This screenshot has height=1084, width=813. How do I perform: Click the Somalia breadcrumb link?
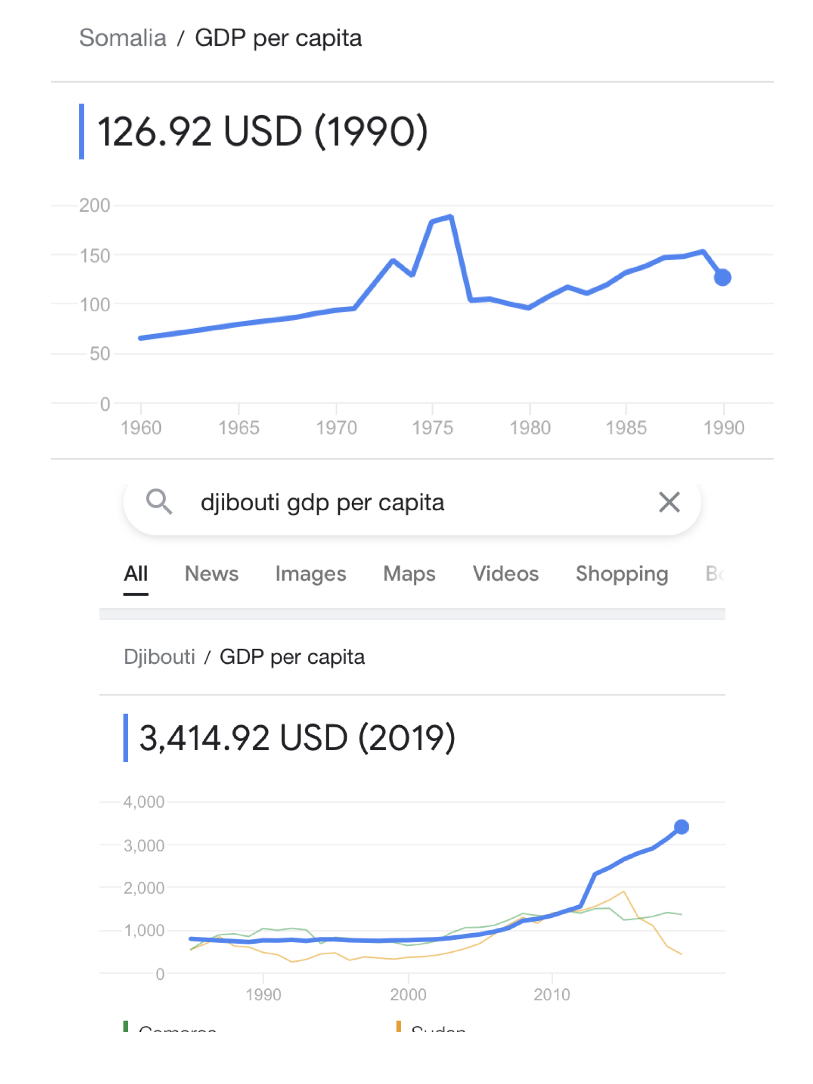123,38
